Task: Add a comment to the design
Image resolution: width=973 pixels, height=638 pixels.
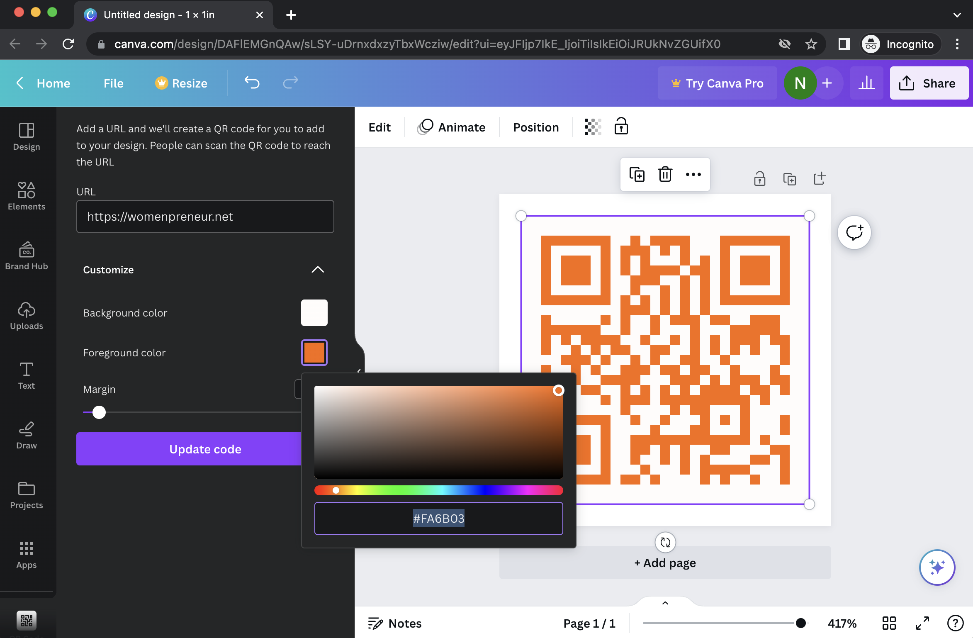Action: [x=854, y=232]
